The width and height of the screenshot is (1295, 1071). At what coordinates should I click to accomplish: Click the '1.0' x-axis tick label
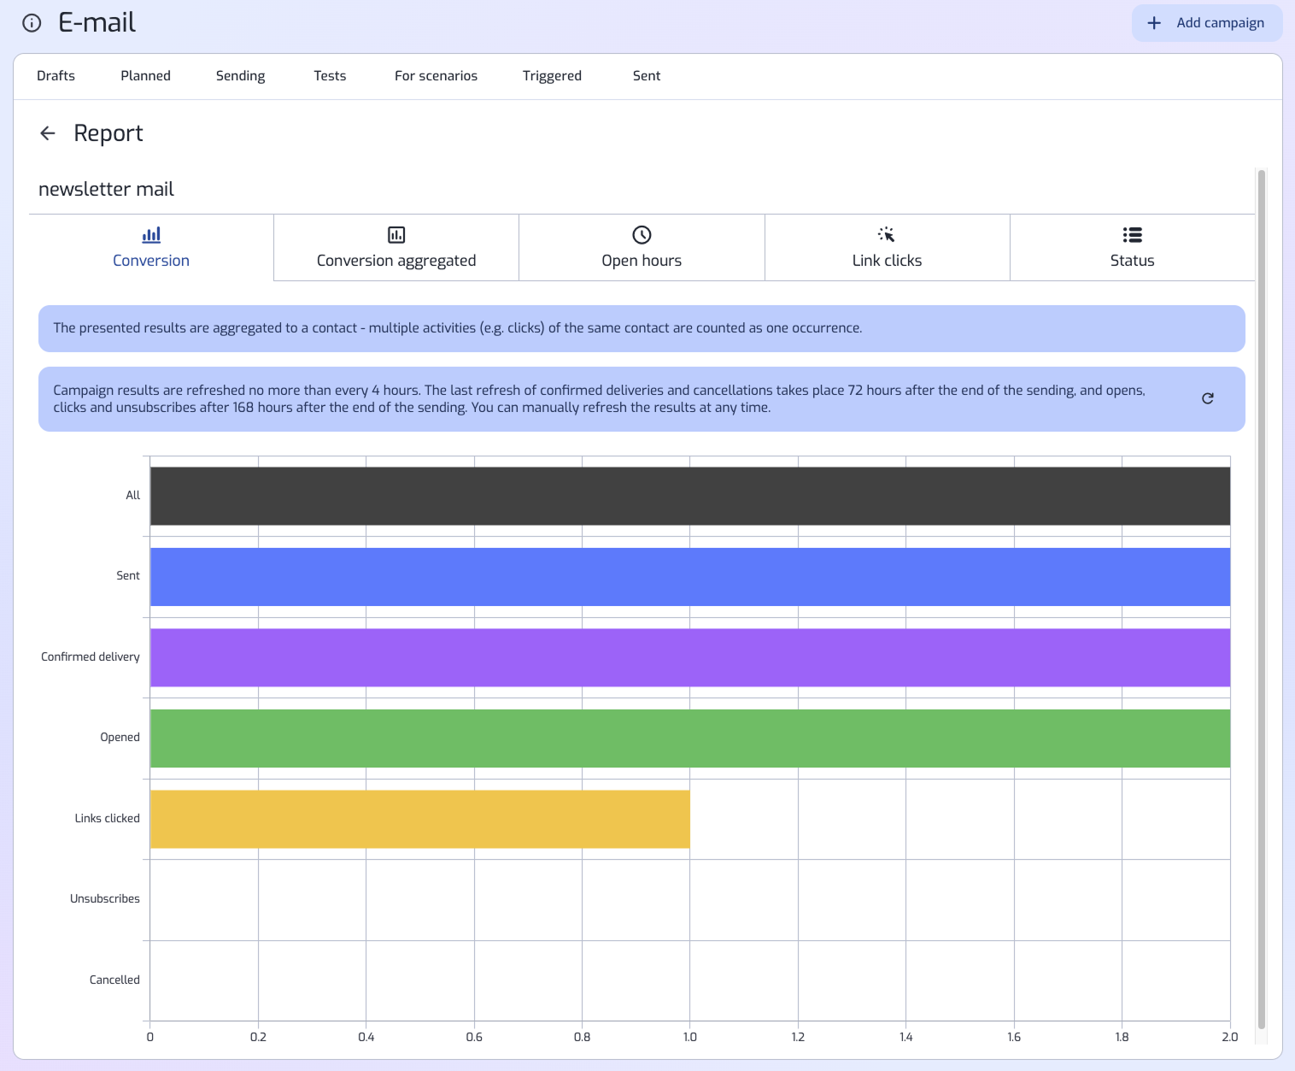(690, 1038)
